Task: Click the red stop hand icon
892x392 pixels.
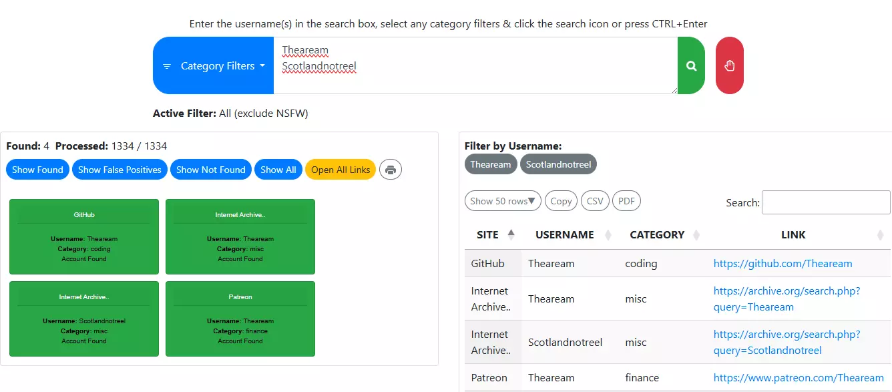Action: pyautogui.click(x=730, y=65)
